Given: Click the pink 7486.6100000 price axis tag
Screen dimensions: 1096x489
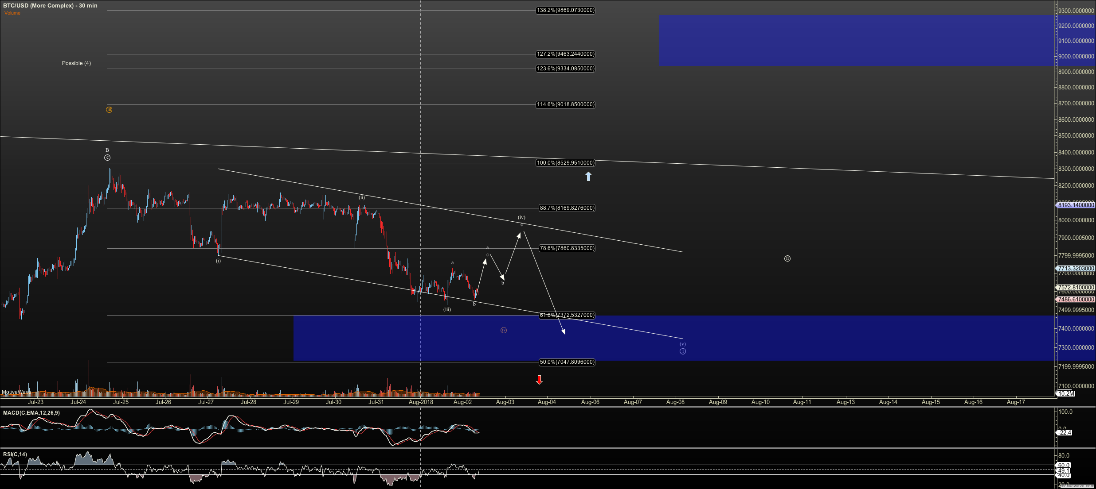Looking at the screenshot, I should pyautogui.click(x=1076, y=299).
